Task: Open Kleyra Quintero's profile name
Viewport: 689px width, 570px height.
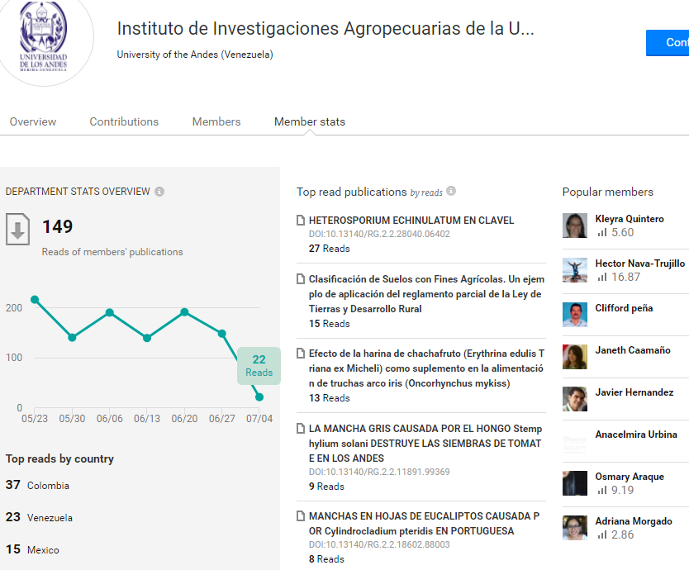Action: pos(630,219)
